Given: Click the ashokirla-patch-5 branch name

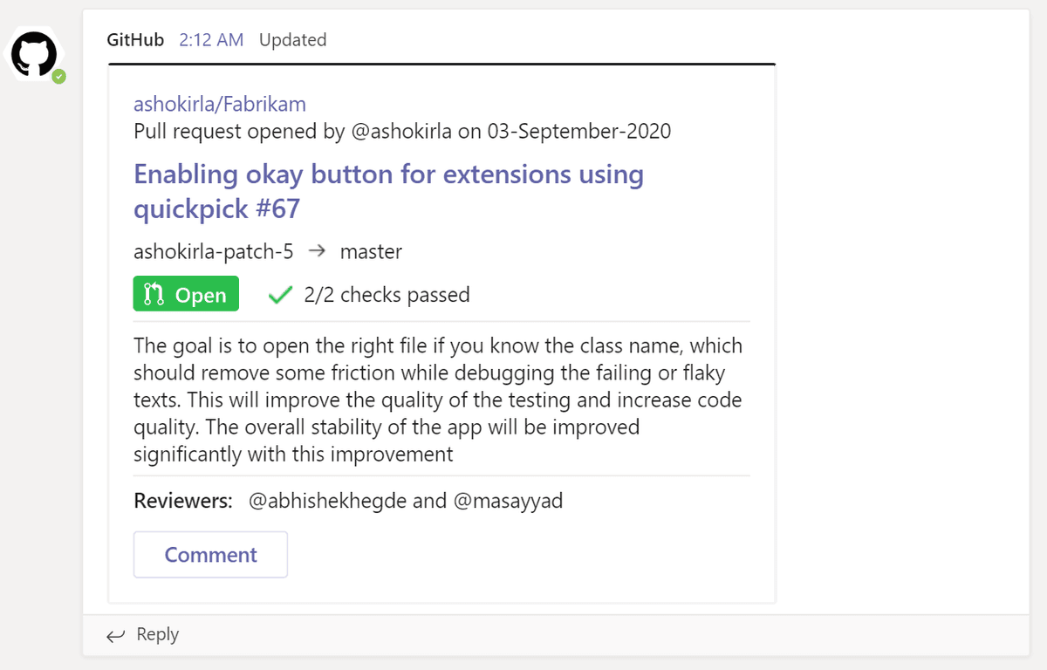Looking at the screenshot, I should 214,252.
